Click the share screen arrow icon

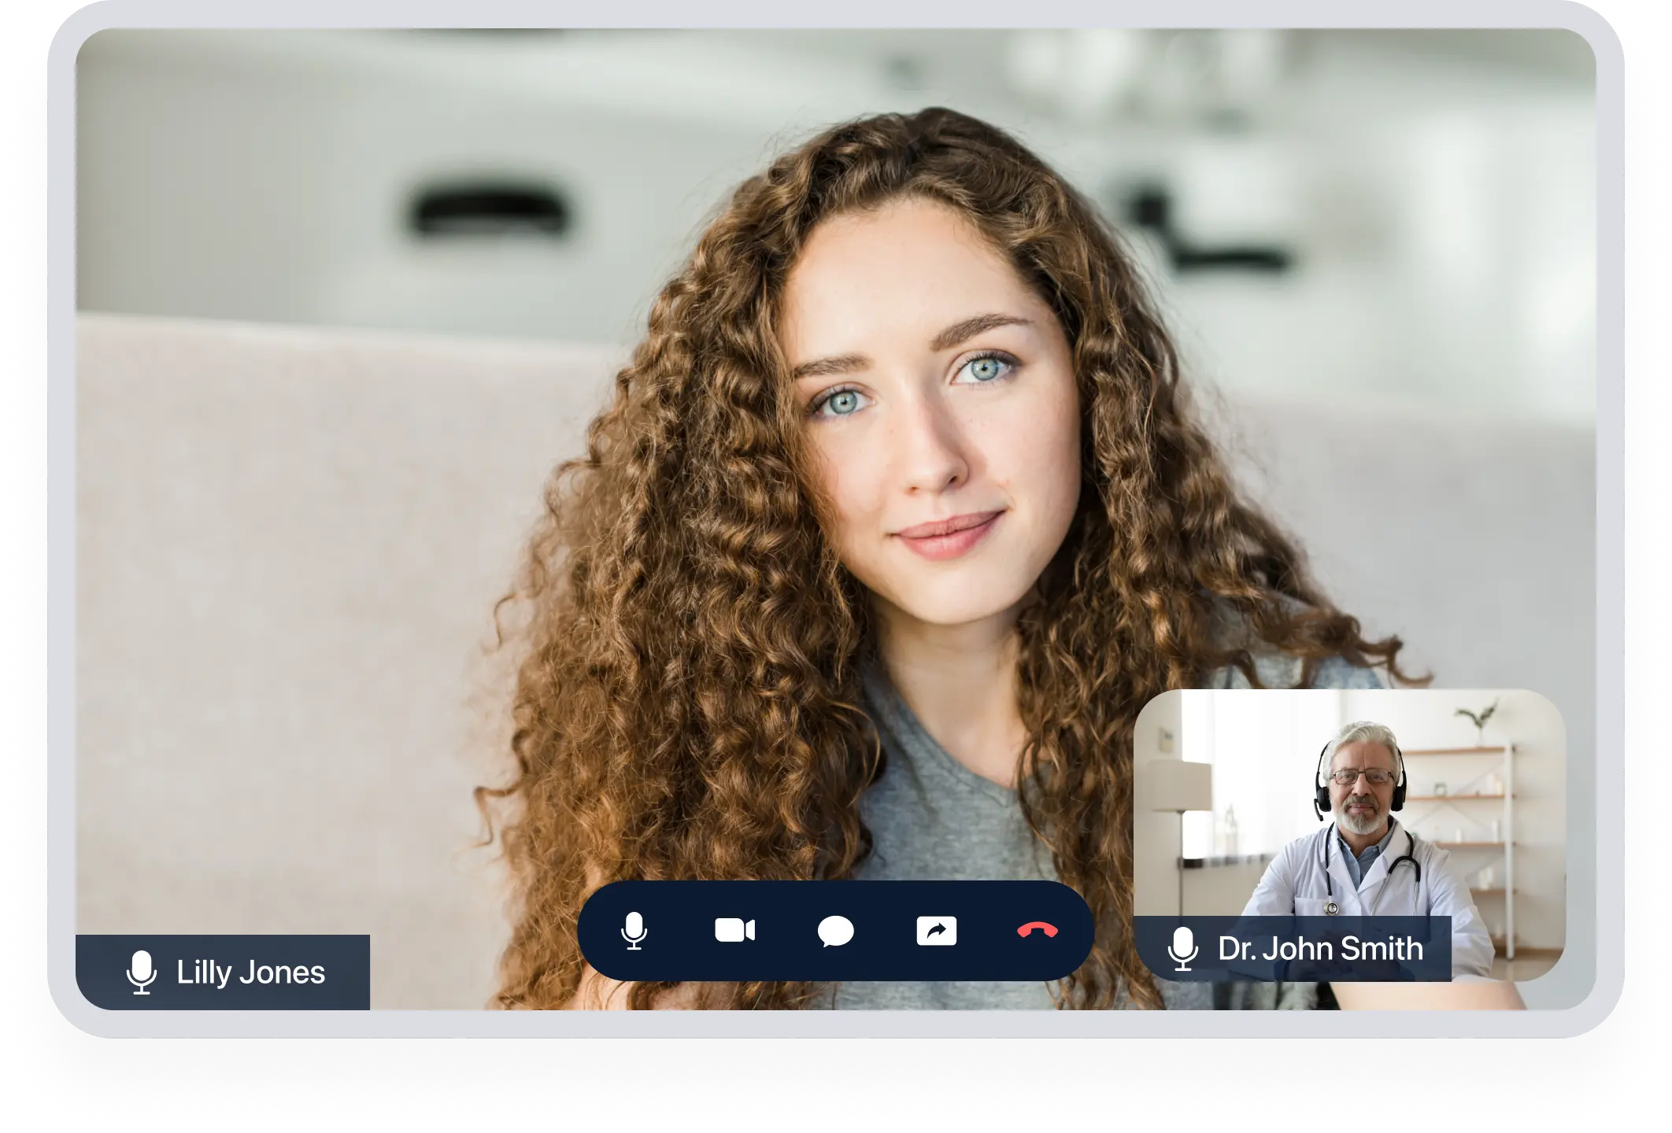coord(936,931)
